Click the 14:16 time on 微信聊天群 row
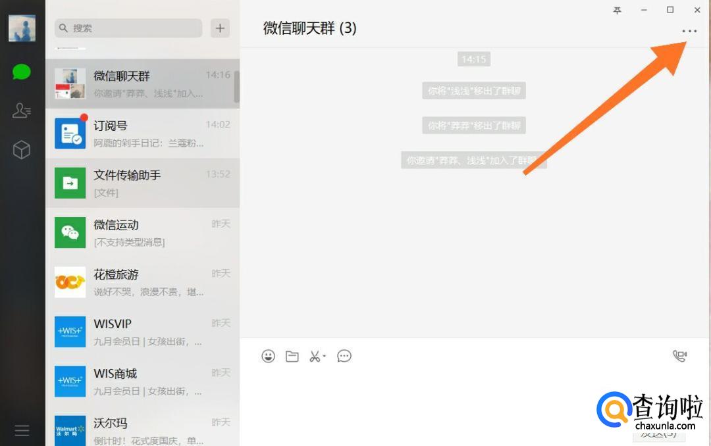Screen dimensions: 711x446 tap(218, 75)
